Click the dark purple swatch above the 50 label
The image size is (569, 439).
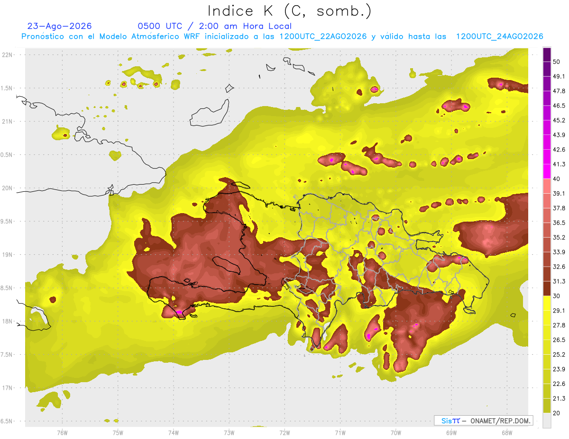[x=547, y=55]
